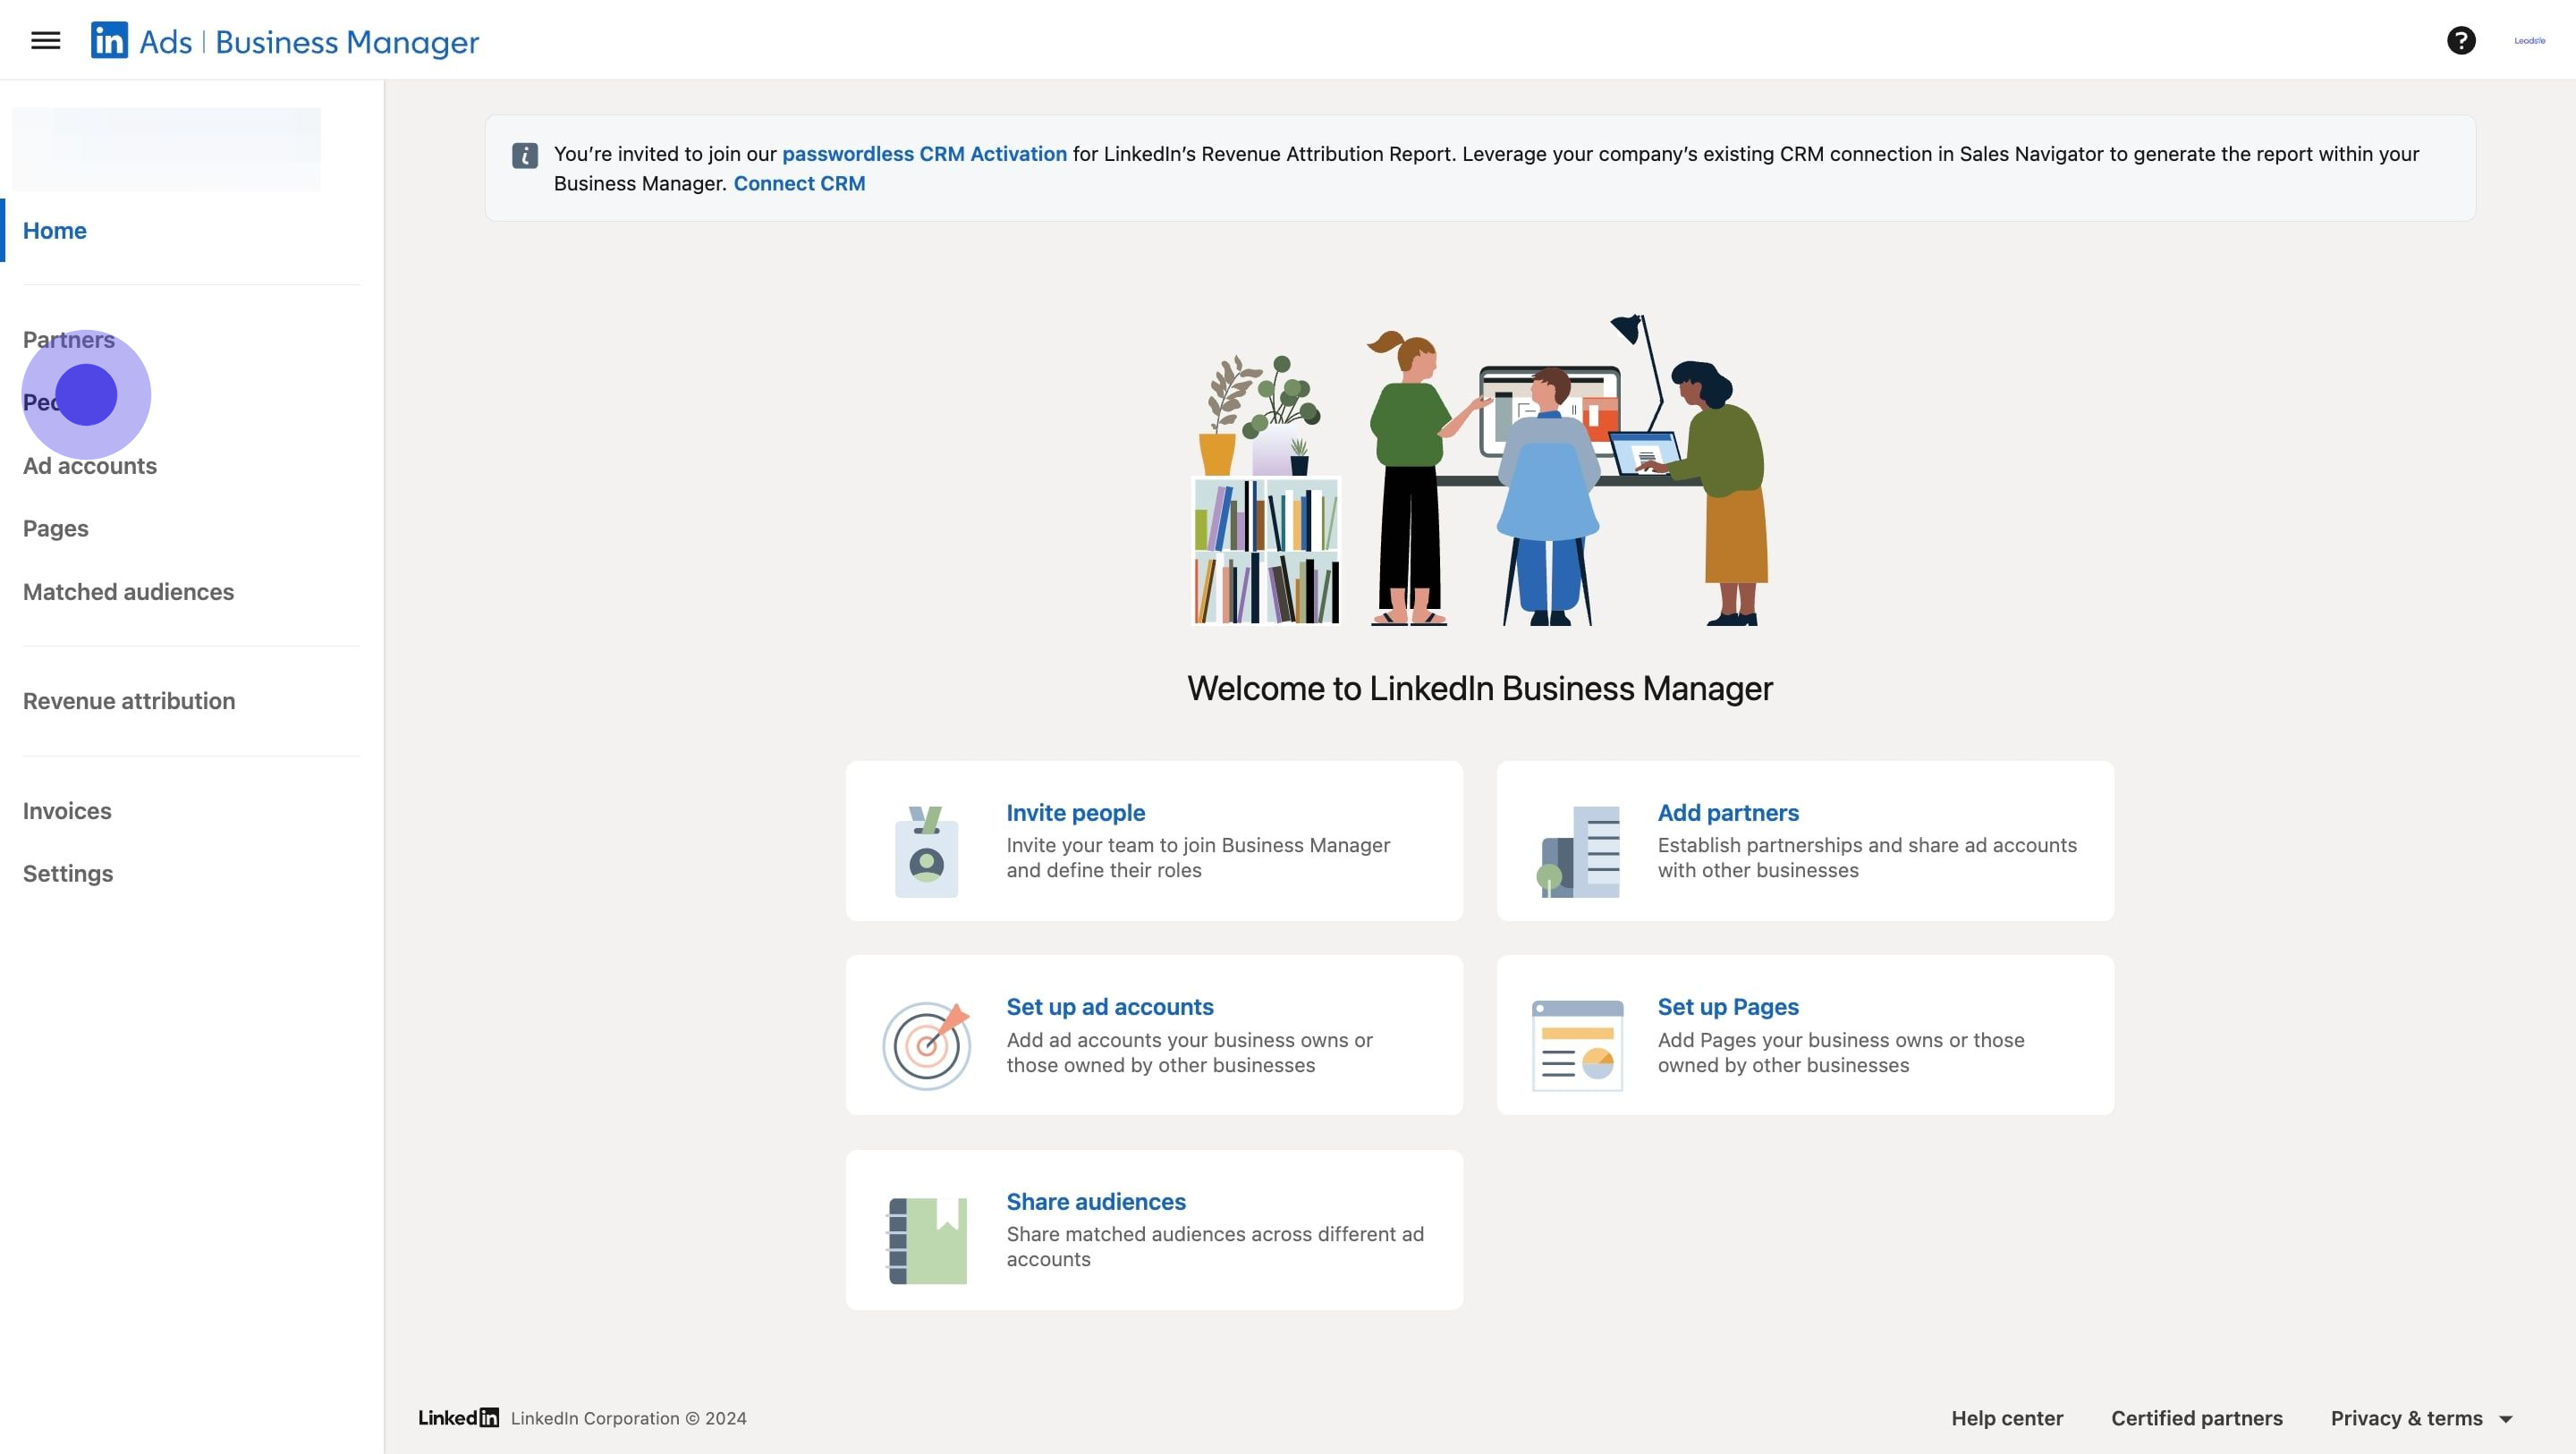Click the info icon in CRM banner

pos(525,156)
